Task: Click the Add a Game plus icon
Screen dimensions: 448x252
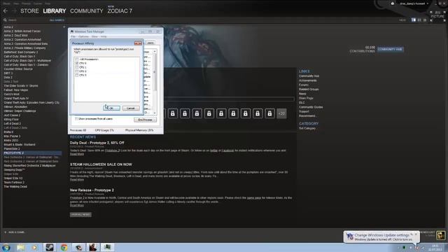Action: (6, 232)
